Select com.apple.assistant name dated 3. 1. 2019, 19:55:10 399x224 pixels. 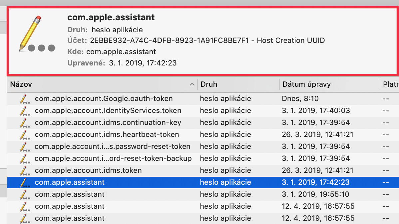coord(70,194)
